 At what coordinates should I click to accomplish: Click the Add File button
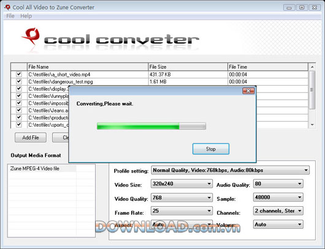(31, 138)
